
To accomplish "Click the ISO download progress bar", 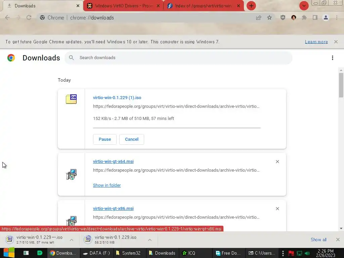I will pyautogui.click(x=177, y=128).
